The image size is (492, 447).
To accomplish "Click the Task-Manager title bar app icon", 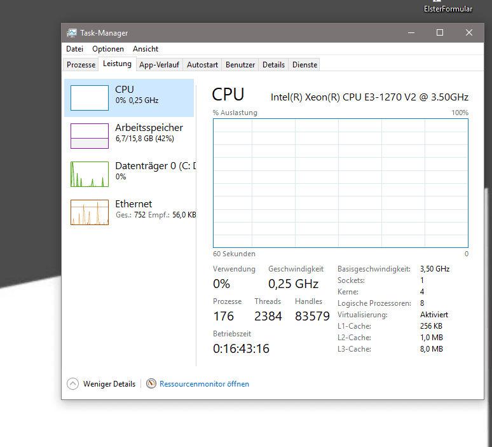I will point(72,32).
